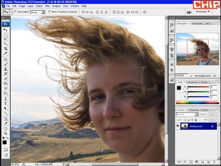
Task: Select the Dodge tool
Action: point(6,93)
